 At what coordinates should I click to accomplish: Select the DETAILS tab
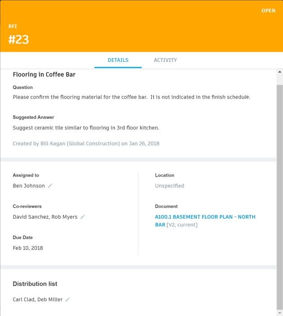(118, 60)
